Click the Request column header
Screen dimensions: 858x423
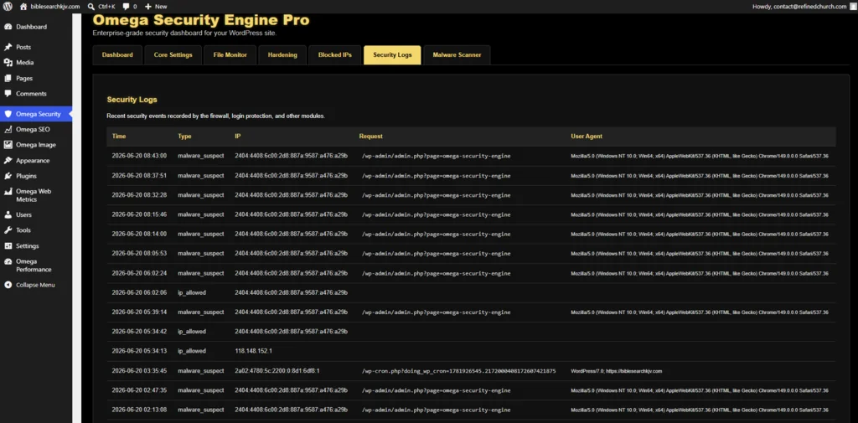(371, 137)
